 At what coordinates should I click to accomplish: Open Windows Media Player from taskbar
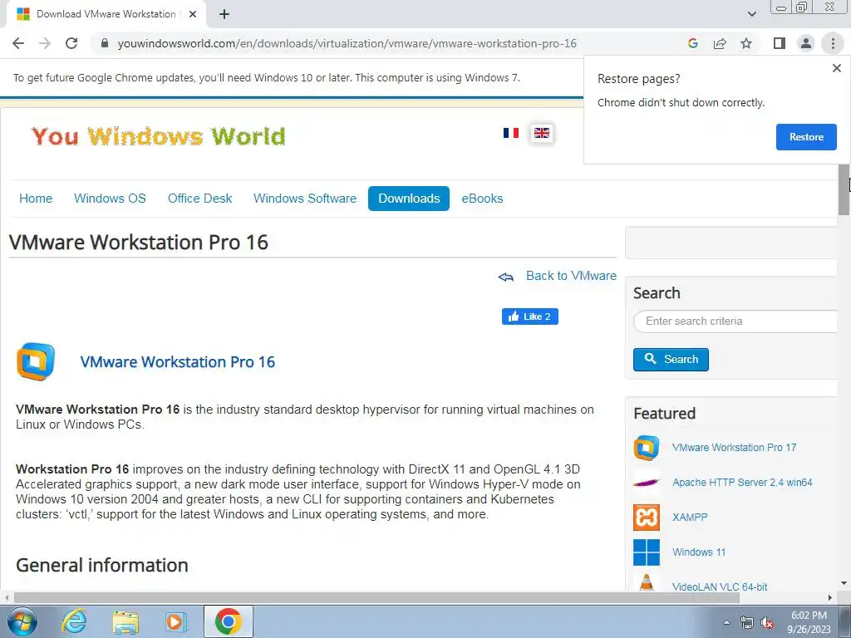pyautogui.click(x=175, y=621)
